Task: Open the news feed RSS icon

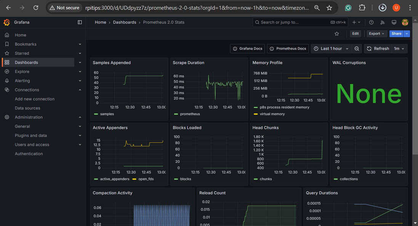Action: pyautogui.click(x=383, y=22)
